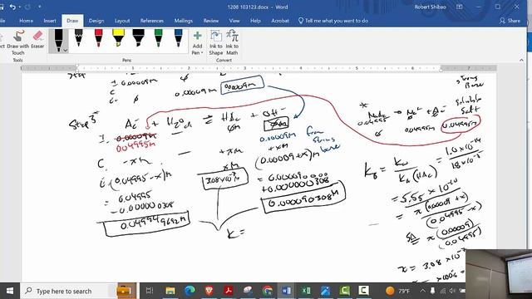
Task: Click the Word taskbar icon
Action: tap(286, 291)
